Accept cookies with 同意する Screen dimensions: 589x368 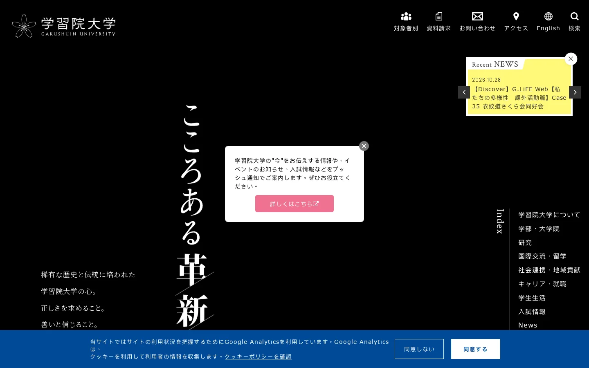[x=476, y=349]
